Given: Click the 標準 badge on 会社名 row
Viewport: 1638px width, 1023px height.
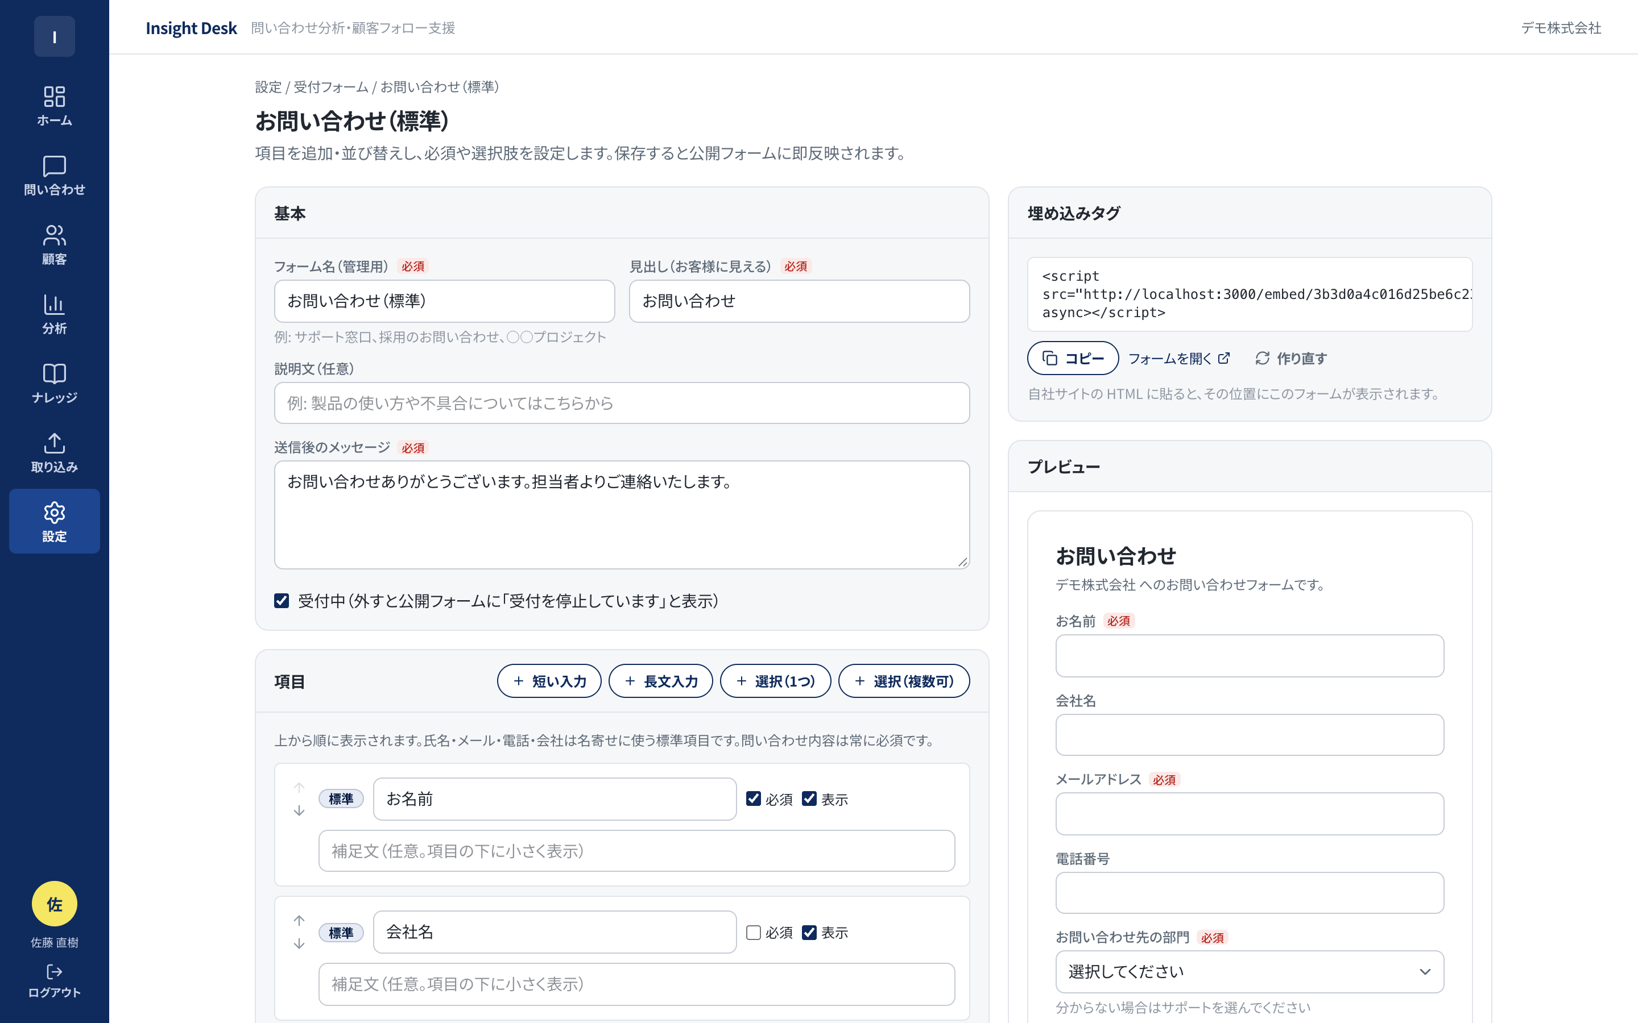Looking at the screenshot, I should [x=341, y=932].
